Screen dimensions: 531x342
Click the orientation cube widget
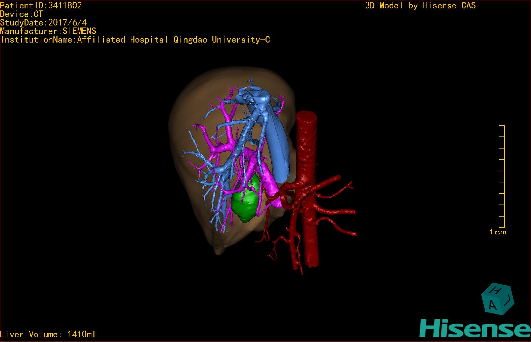[498, 299]
